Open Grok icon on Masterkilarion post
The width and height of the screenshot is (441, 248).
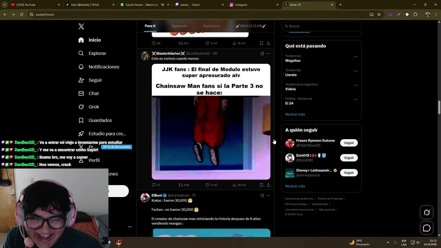262,53
